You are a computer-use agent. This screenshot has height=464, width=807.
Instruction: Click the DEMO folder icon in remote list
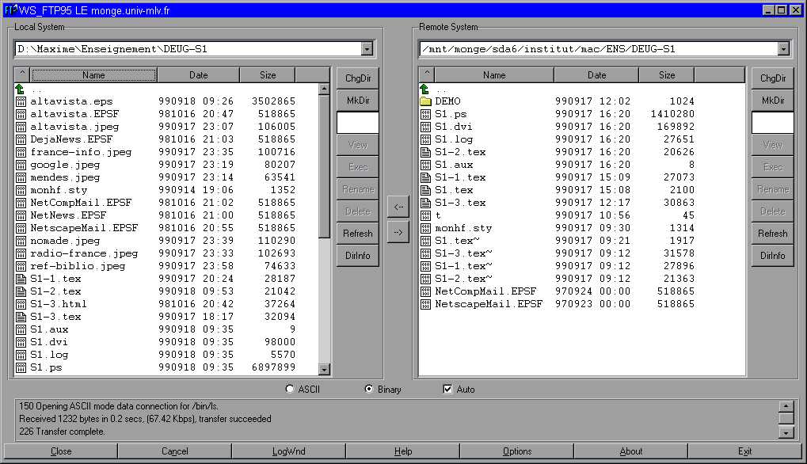(x=425, y=101)
